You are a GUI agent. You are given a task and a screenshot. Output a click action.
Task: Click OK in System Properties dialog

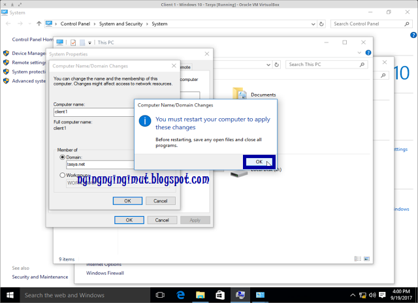click(129, 220)
